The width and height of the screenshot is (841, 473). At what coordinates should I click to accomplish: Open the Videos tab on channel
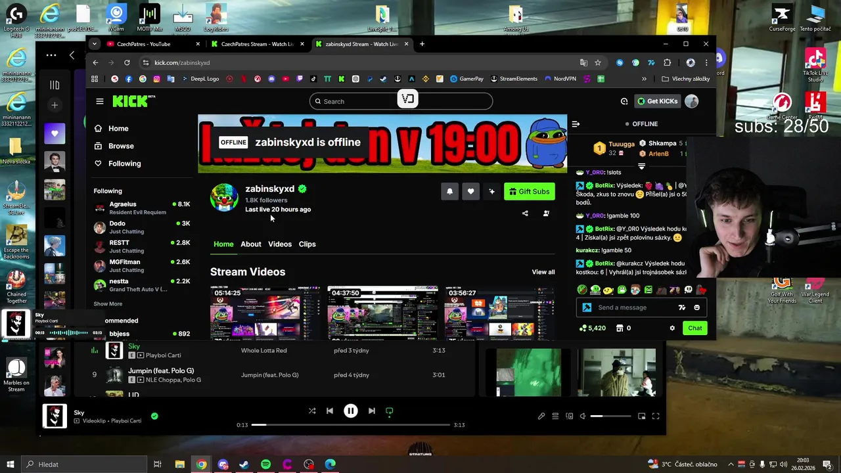tap(280, 244)
